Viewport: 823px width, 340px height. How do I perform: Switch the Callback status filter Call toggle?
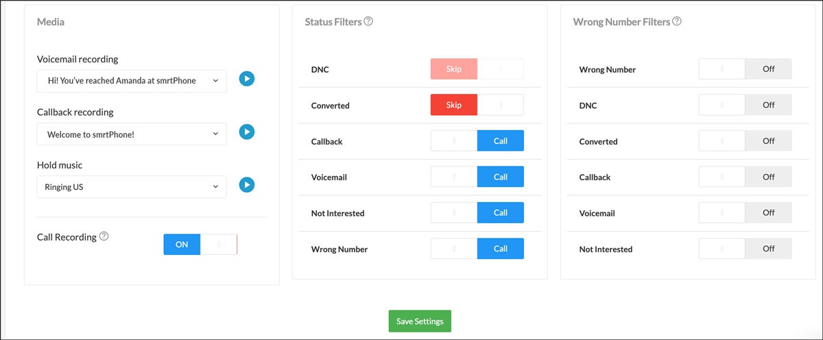(477, 141)
